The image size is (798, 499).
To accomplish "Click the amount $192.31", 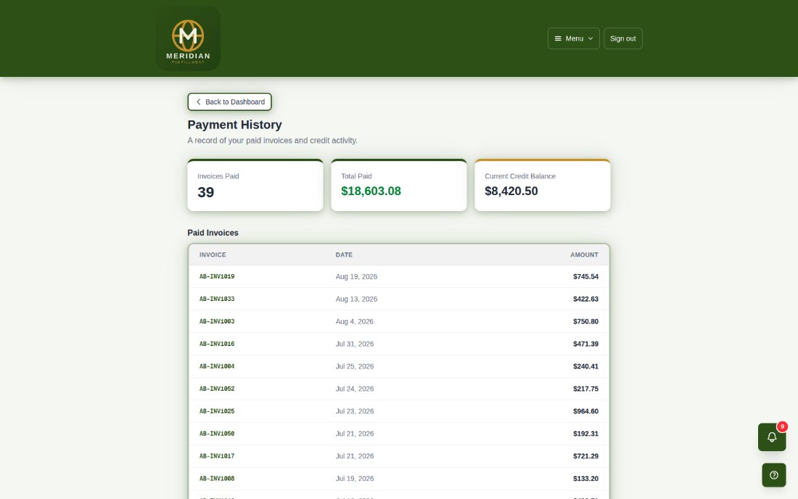I will [x=585, y=434].
